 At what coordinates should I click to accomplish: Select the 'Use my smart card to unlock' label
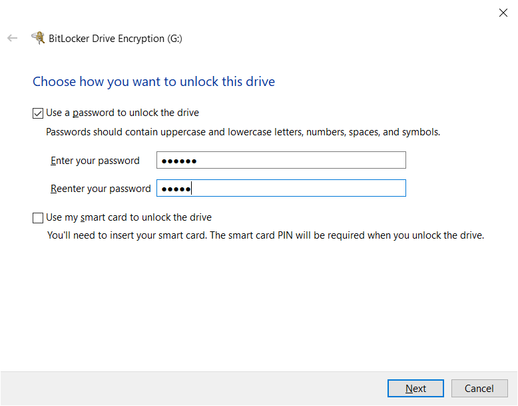(x=129, y=217)
